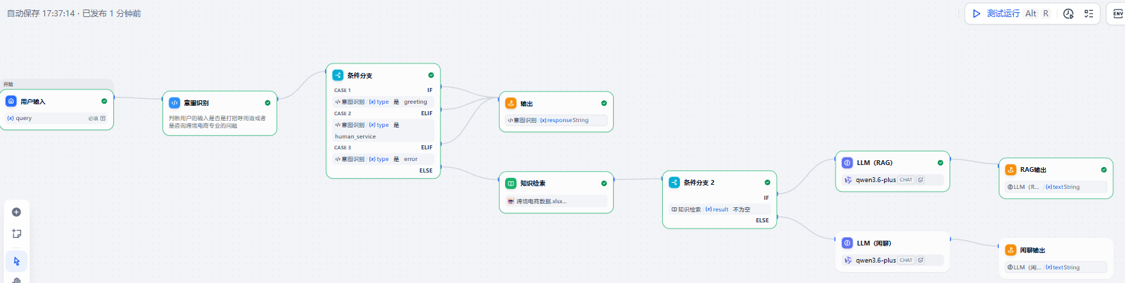Click the CASE 2 label
Viewport: 1125px width, 283px height.
[342, 113]
